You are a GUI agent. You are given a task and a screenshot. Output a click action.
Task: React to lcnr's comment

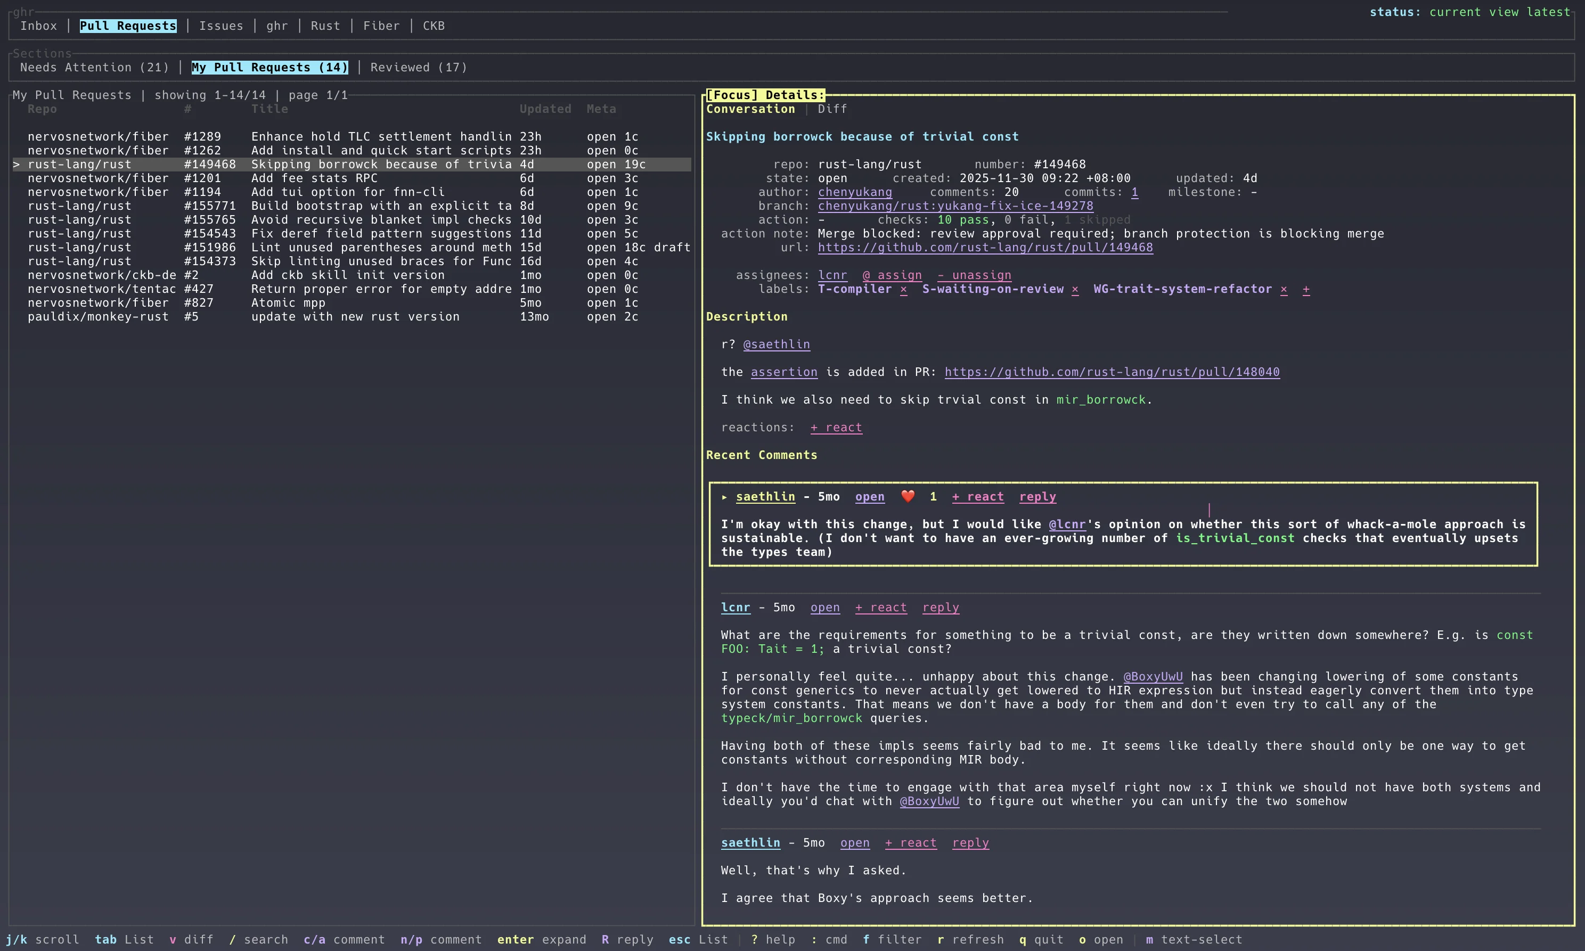point(881,608)
